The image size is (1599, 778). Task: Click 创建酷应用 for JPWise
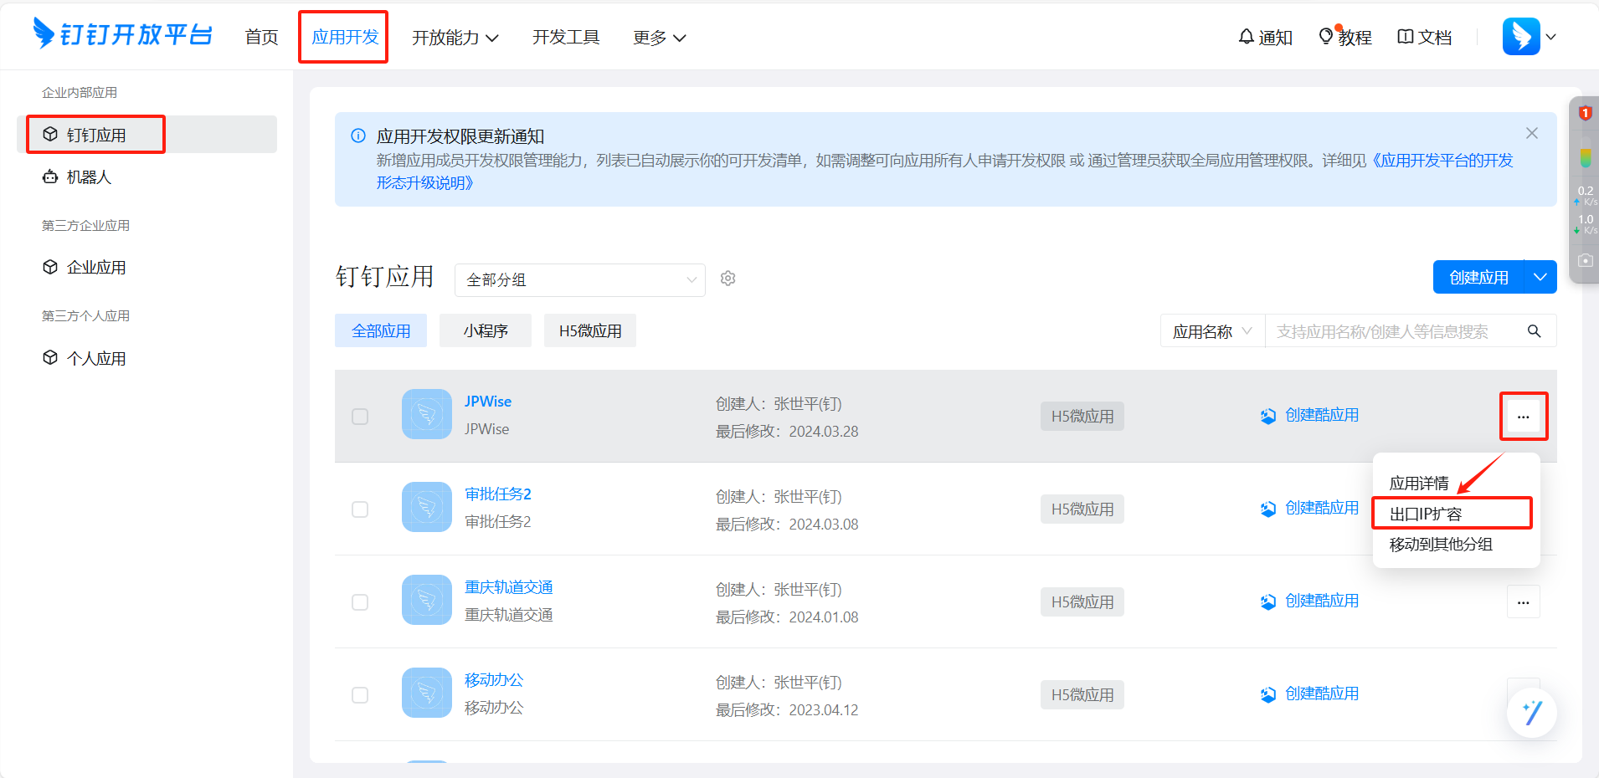[1310, 415]
